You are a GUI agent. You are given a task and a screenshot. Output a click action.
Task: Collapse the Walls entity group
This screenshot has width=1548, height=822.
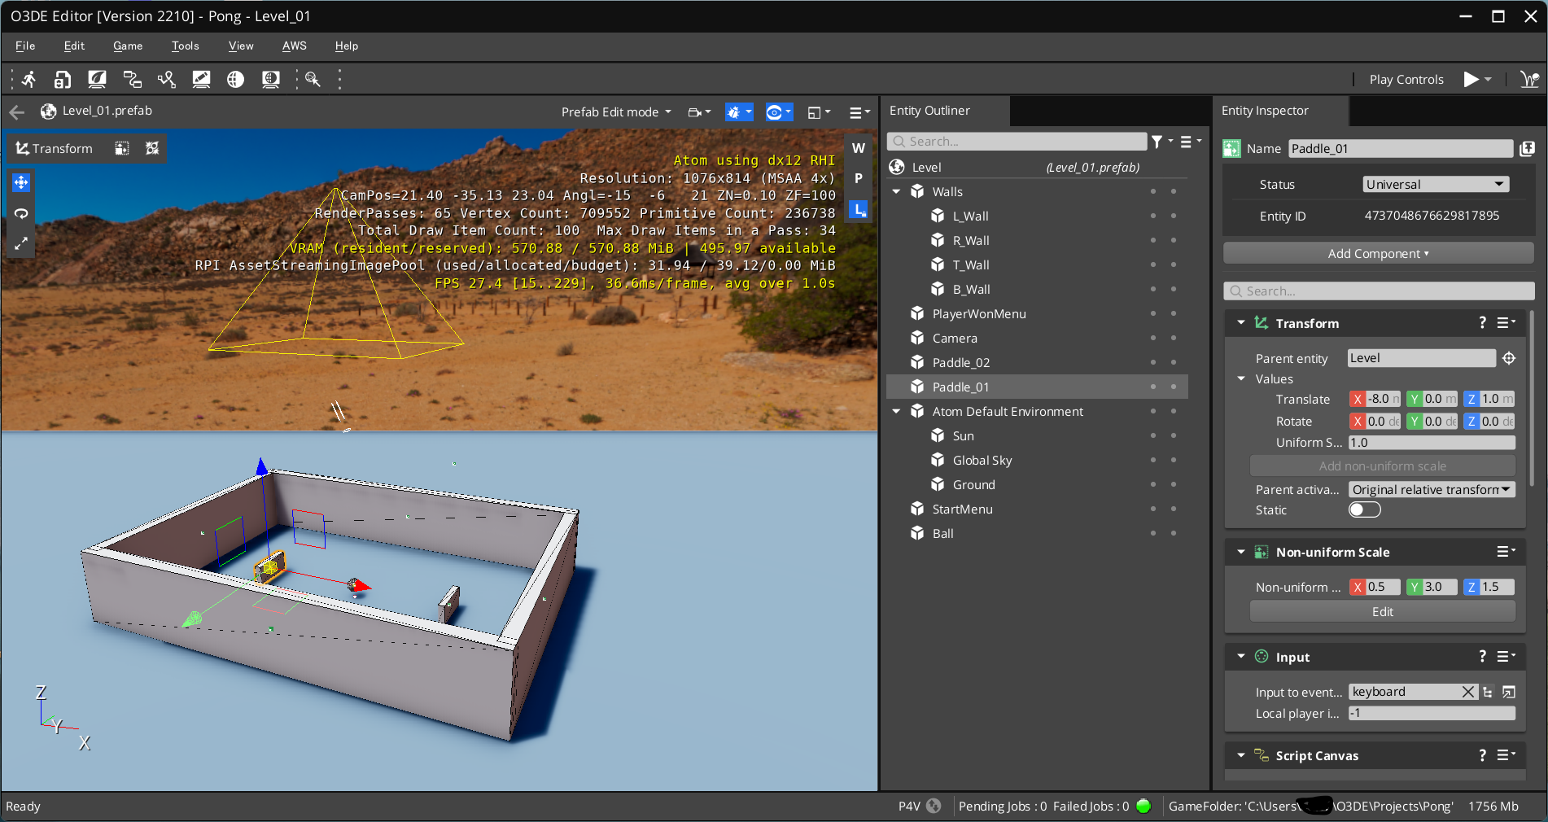coord(896,191)
